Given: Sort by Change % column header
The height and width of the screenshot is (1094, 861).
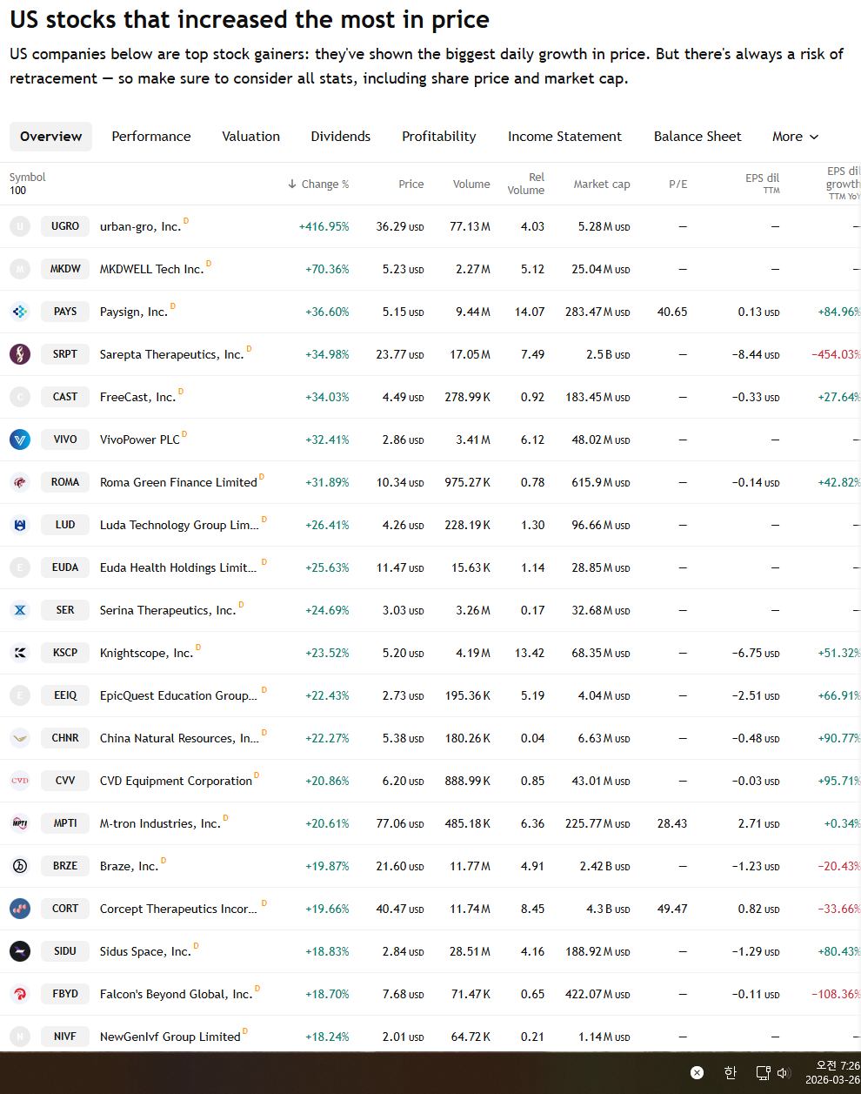Looking at the screenshot, I should 318,185.
